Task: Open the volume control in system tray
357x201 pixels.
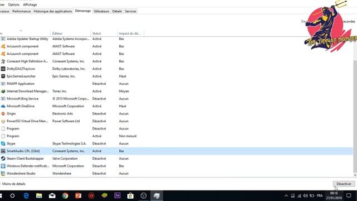Action: pyautogui.click(x=305, y=196)
